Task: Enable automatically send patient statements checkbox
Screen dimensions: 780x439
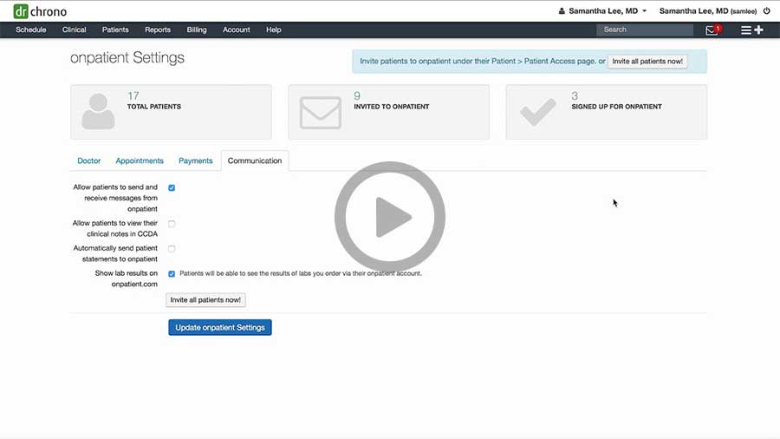Action: point(172,248)
